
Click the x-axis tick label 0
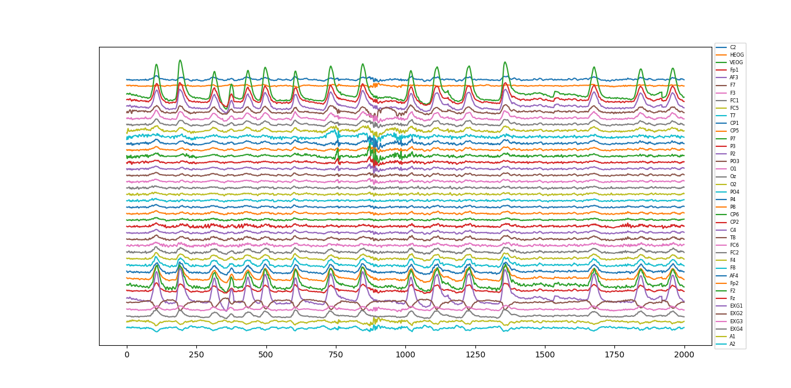(127, 355)
